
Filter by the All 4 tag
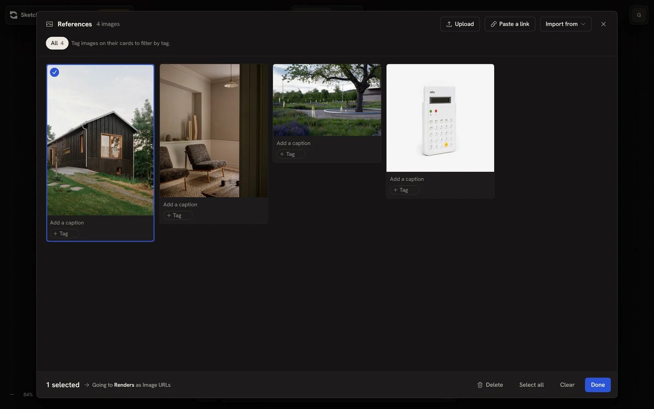tap(57, 43)
